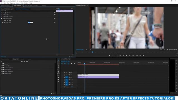The height and width of the screenshot is (100, 178).
Task: Switch to the Effect Controls tab
Action: coord(17,5)
